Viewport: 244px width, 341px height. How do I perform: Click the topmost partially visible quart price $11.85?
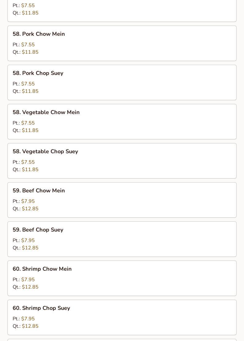pyautogui.click(x=30, y=13)
